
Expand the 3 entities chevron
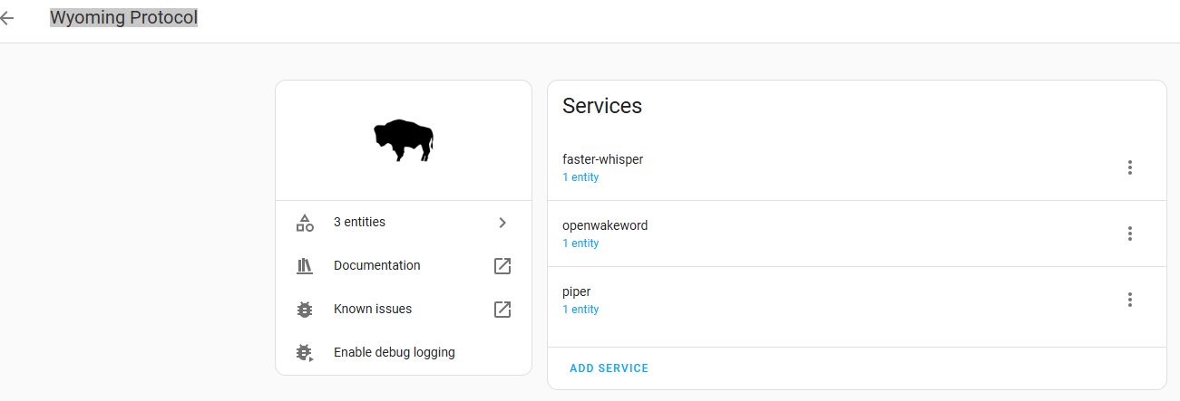[502, 223]
